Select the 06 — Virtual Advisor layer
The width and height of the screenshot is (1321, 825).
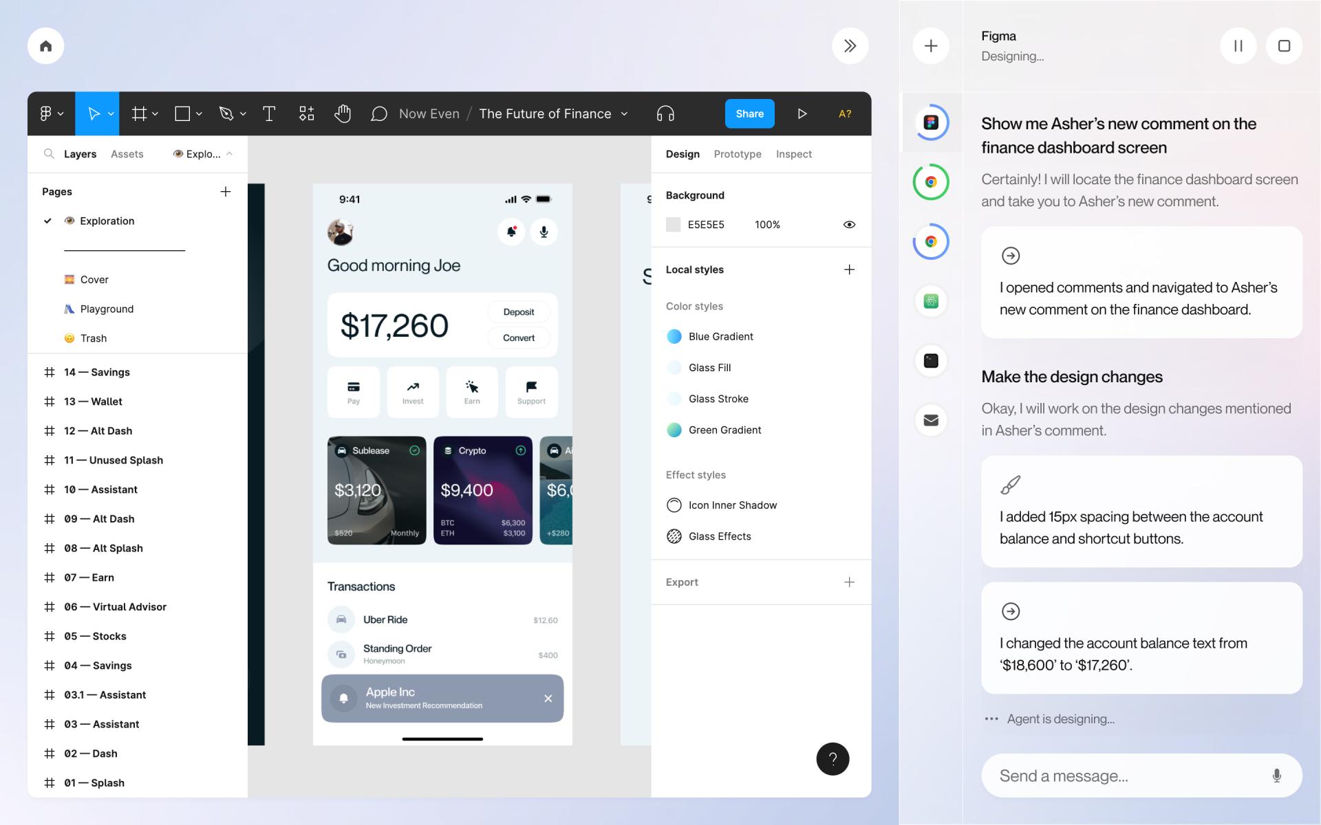pyautogui.click(x=115, y=607)
